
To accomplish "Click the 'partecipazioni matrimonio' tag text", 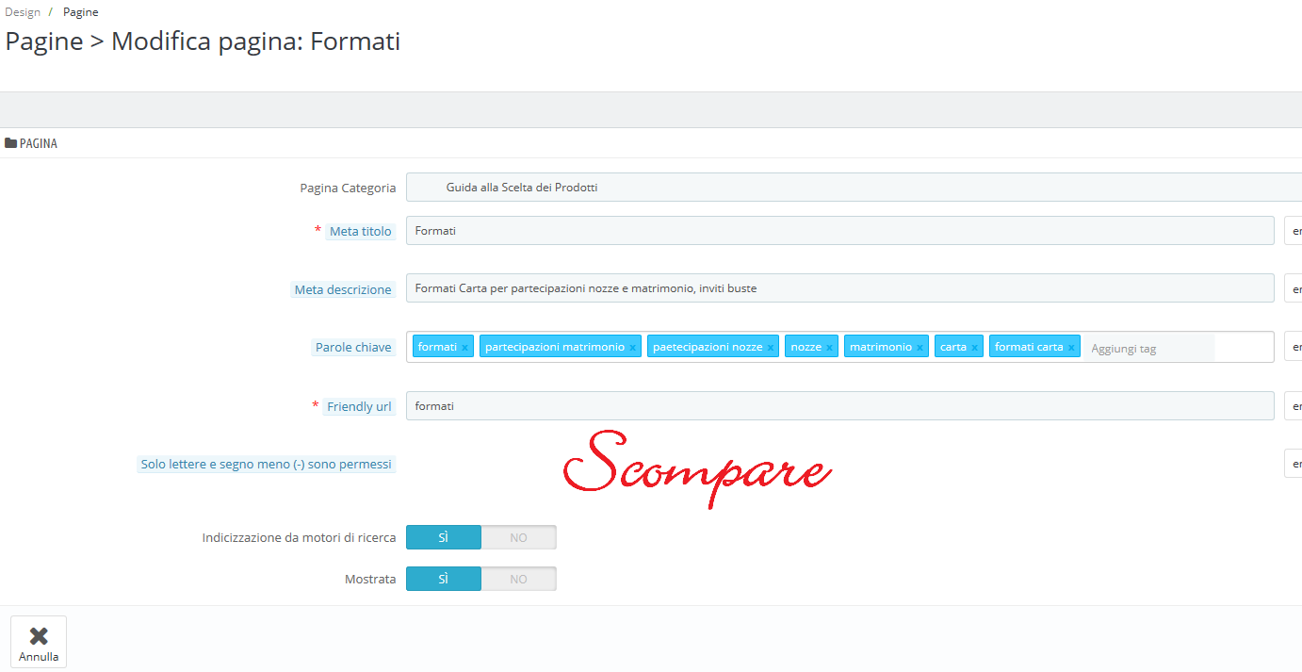I will (555, 347).
